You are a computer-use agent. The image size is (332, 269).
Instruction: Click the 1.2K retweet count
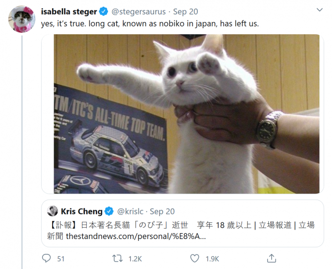[x=135, y=259]
